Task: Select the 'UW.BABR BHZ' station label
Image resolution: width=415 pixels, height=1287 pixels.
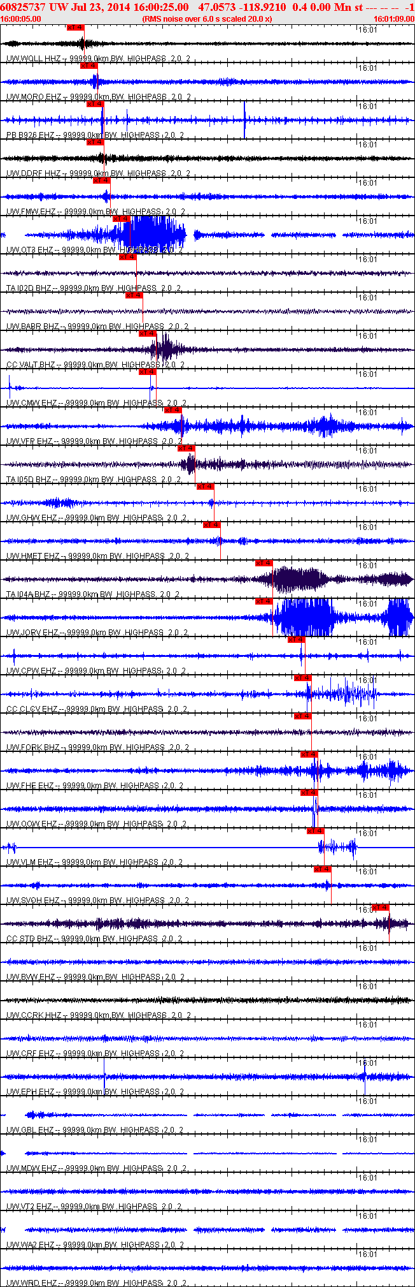Action: tap(32, 327)
